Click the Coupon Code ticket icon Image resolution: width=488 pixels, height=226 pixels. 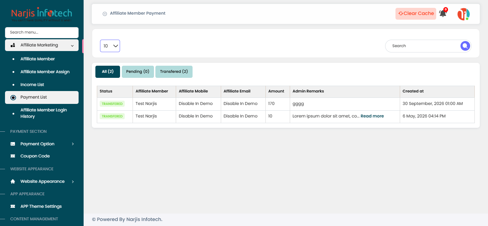coord(13,156)
